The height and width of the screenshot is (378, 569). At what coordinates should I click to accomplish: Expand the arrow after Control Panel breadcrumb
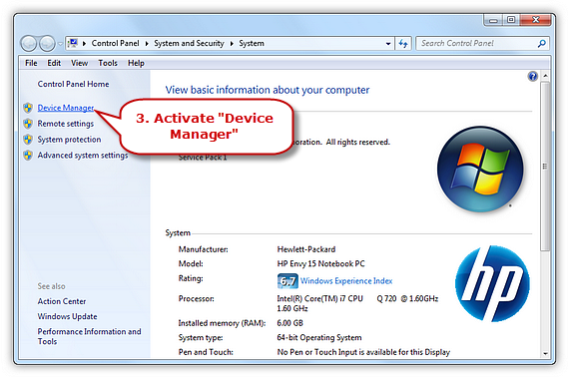click(x=147, y=44)
